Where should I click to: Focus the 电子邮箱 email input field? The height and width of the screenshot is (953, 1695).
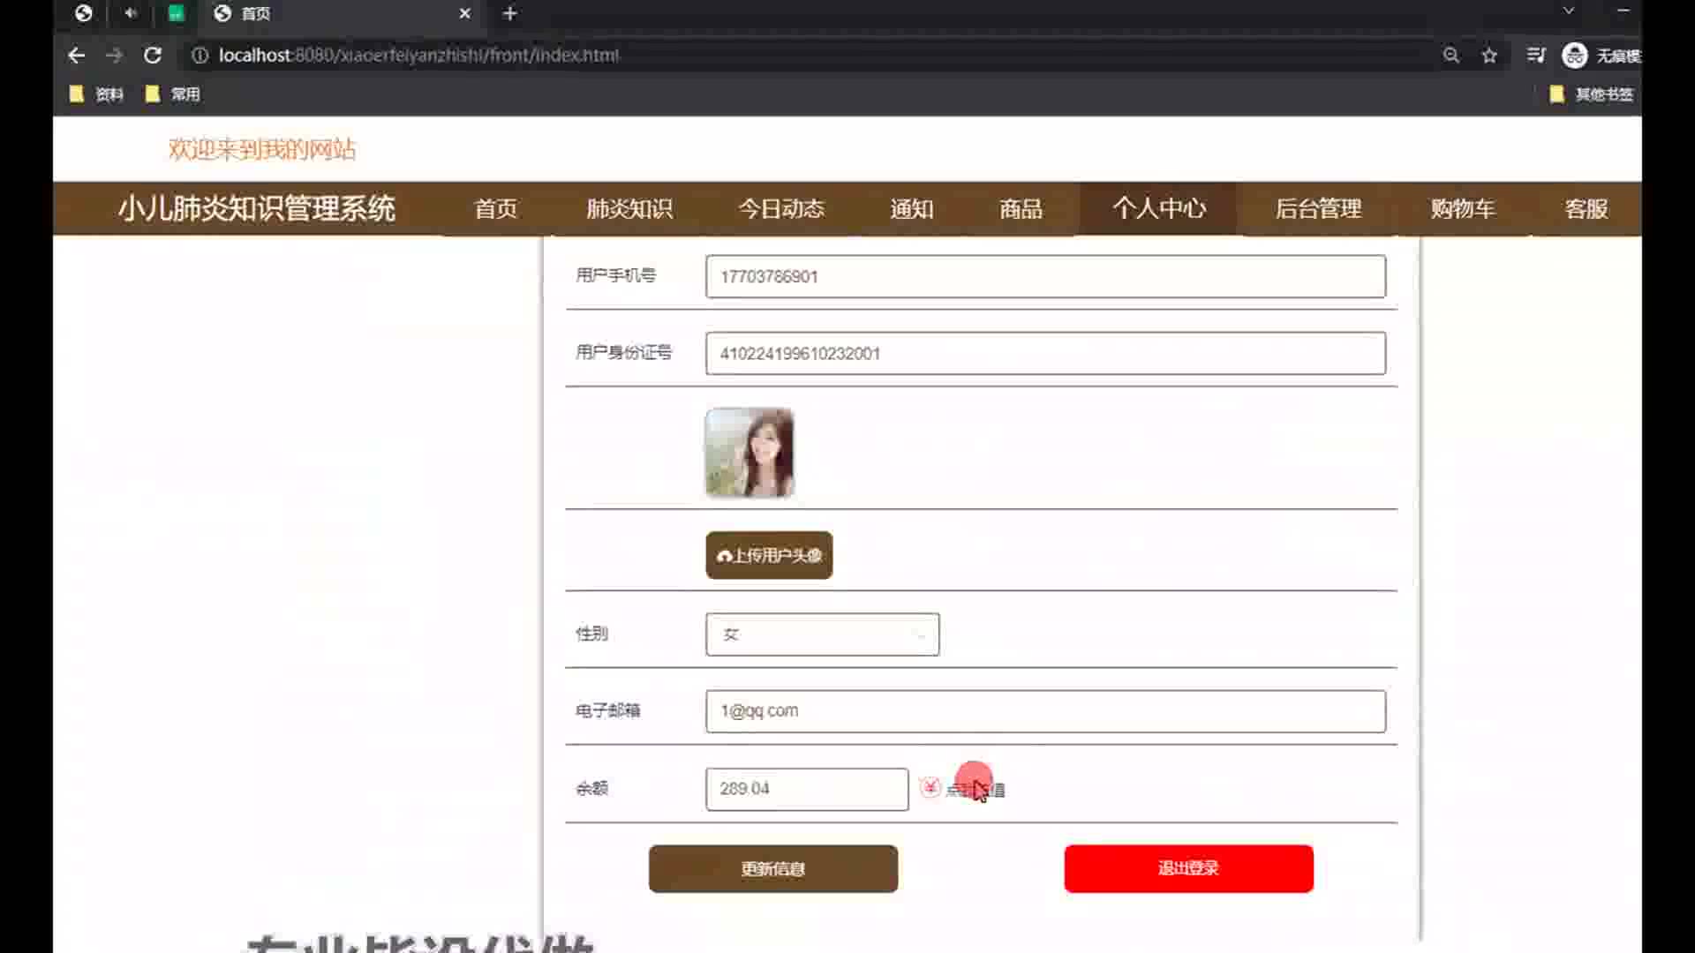[1045, 711]
